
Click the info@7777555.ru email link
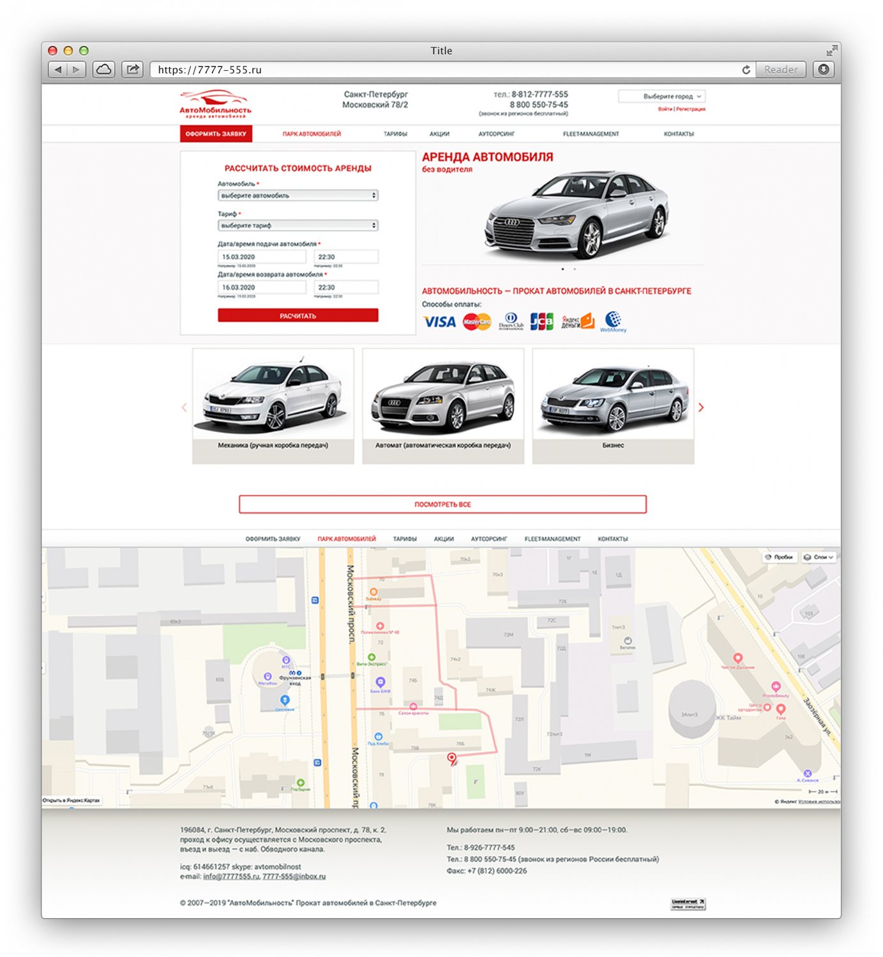click(231, 877)
